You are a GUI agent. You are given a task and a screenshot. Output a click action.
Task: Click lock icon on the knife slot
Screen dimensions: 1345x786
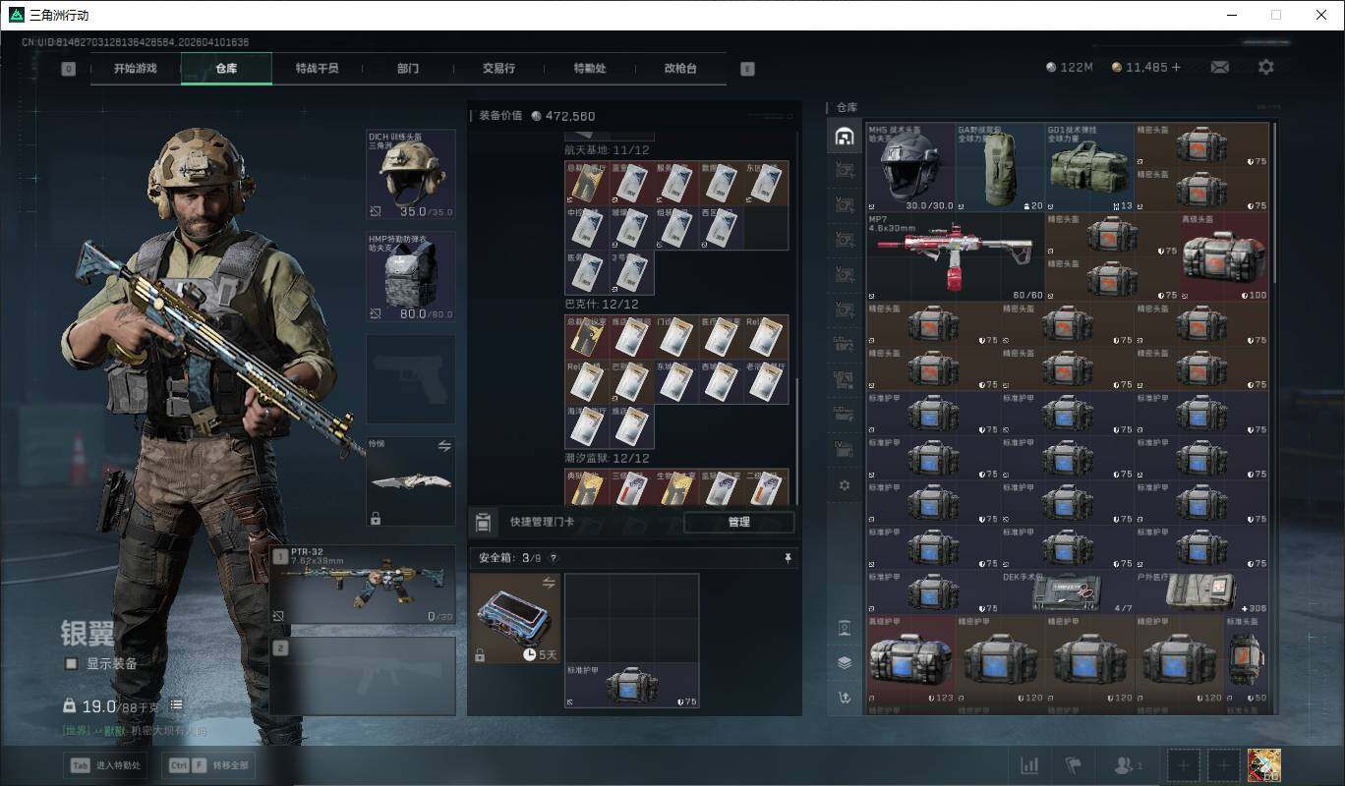pyautogui.click(x=376, y=518)
